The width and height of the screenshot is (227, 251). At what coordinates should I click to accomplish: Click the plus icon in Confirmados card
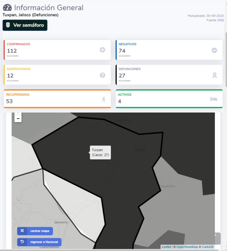tap(103, 50)
